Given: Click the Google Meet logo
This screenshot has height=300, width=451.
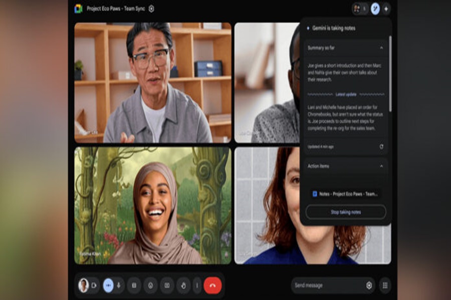Looking at the screenshot, I should coord(78,8).
